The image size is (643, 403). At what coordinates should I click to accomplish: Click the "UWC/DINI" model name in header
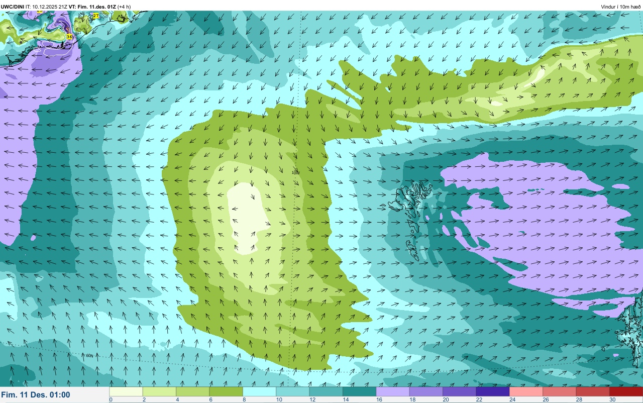tap(13, 7)
